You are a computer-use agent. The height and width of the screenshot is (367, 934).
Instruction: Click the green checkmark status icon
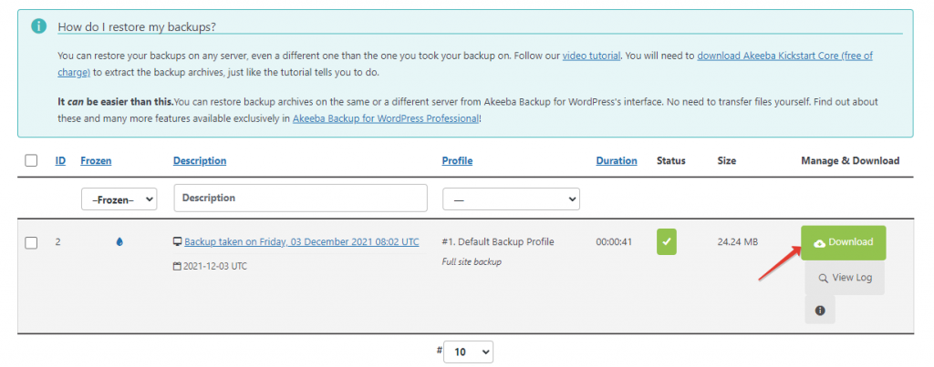click(667, 242)
